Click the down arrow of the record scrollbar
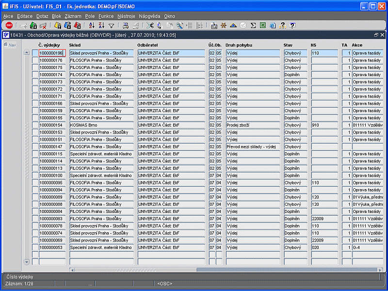This screenshot has height=291, width=388. pyautogui.click(x=27, y=261)
